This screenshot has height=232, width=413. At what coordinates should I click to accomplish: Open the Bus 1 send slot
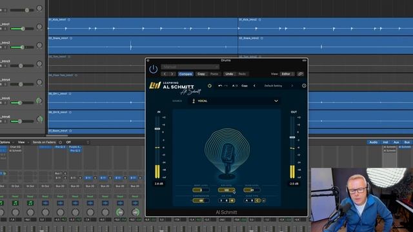click(x=58, y=173)
